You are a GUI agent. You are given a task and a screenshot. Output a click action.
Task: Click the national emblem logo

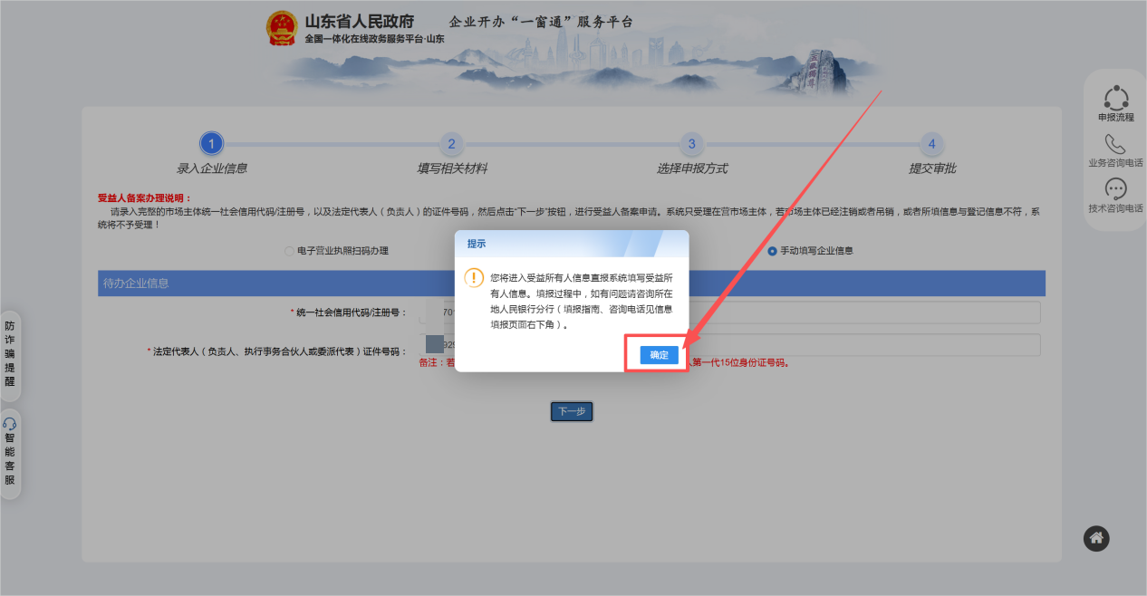282,28
